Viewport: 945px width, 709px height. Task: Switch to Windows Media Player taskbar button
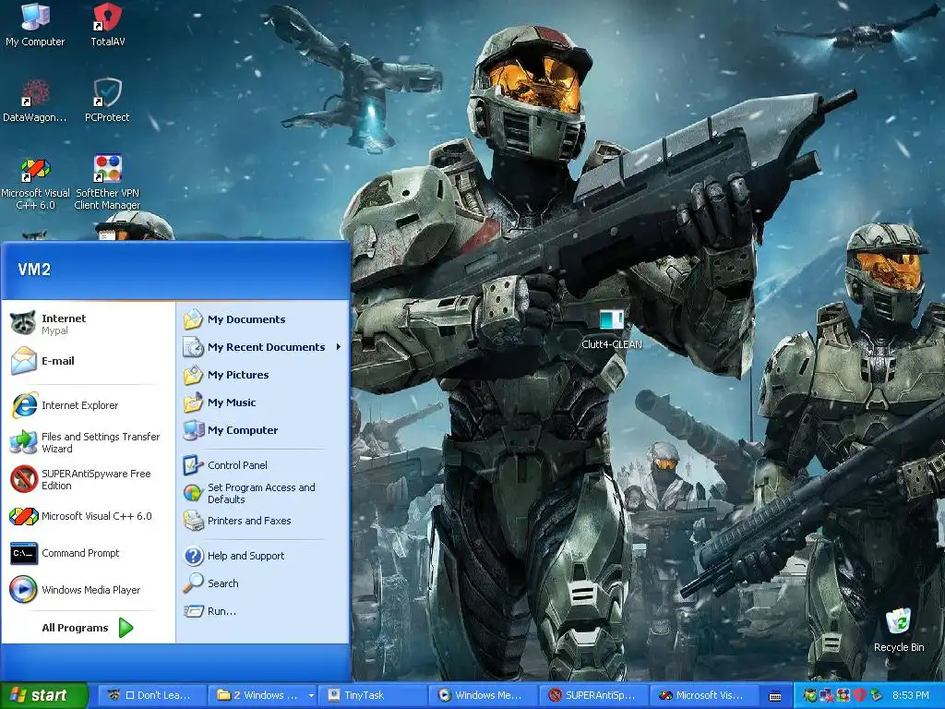[484, 695]
